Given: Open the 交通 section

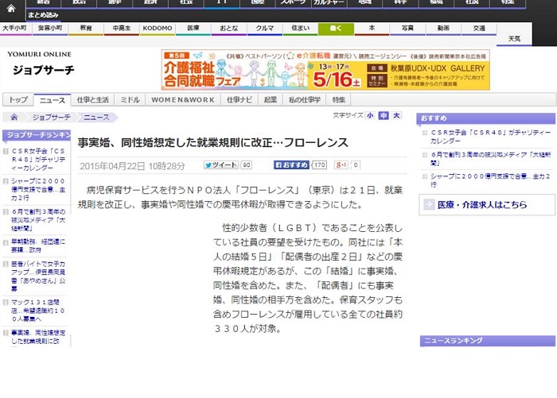Looking at the screenshot, I should pos(479,28).
